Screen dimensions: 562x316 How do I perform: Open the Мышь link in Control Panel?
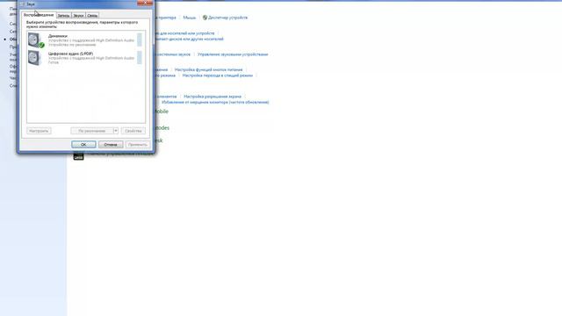pyautogui.click(x=190, y=18)
